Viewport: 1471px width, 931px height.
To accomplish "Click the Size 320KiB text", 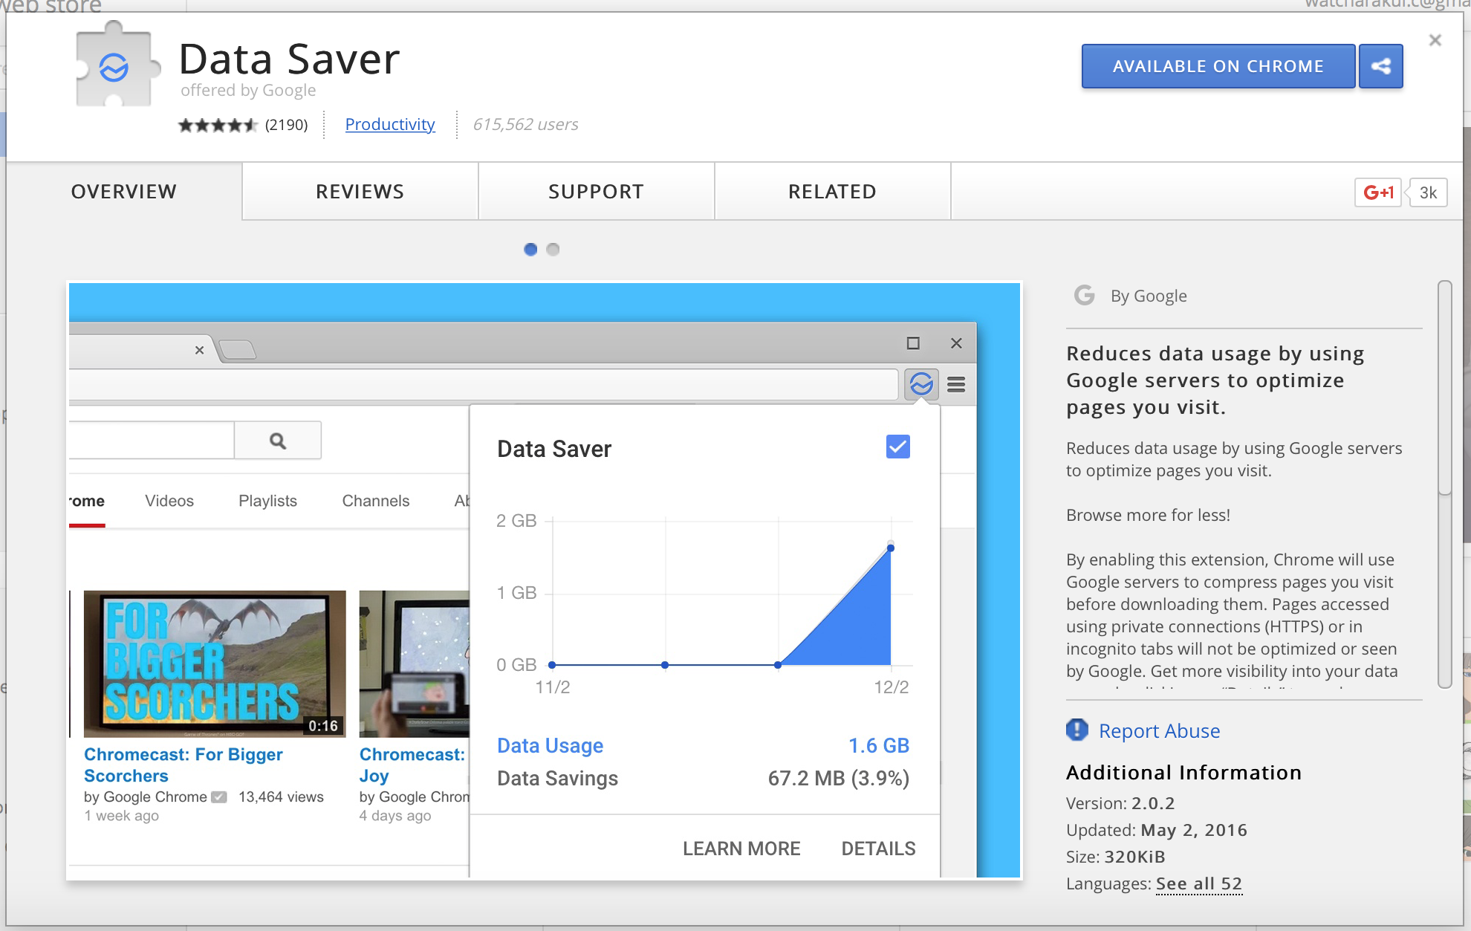I will 1116,857.
